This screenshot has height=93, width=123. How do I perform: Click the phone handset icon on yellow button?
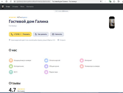(12, 34)
